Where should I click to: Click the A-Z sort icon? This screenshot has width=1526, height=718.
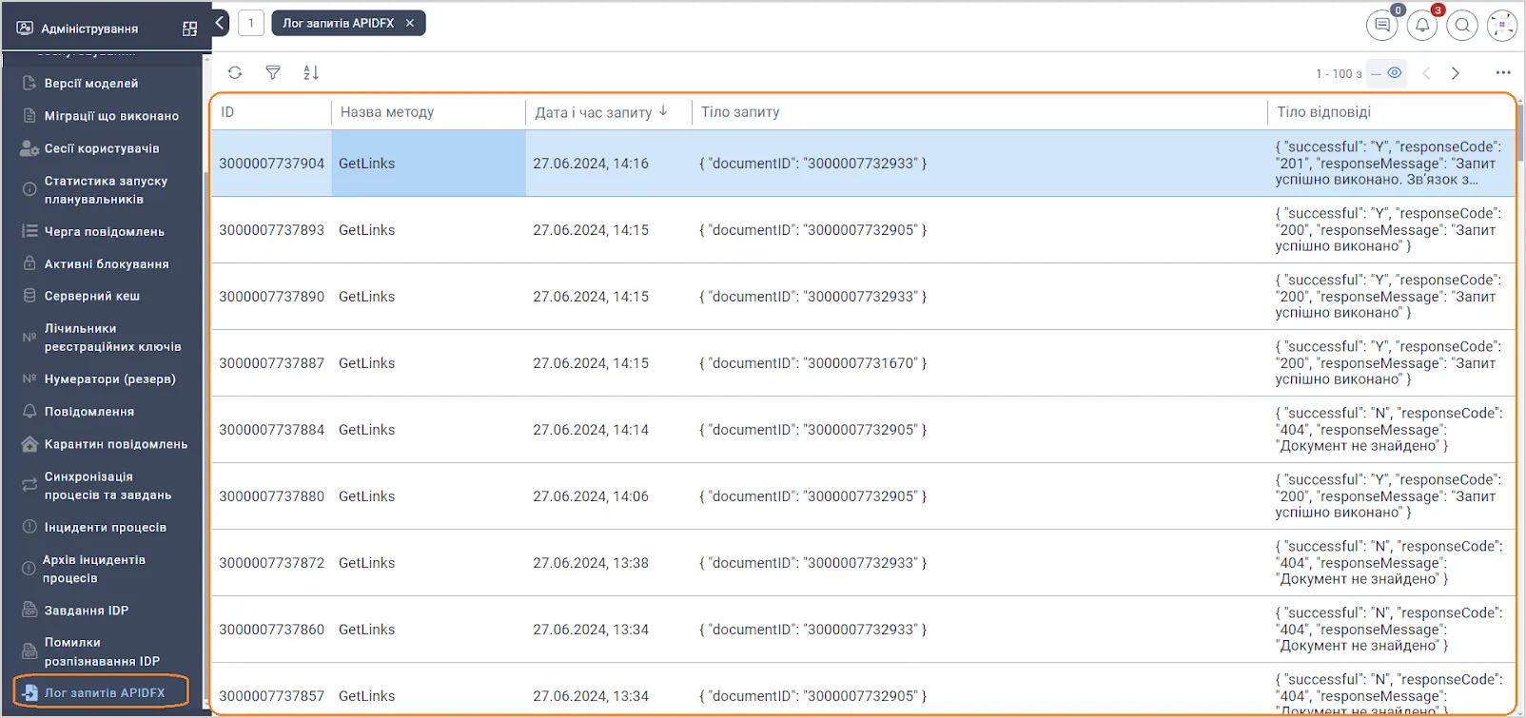click(311, 72)
